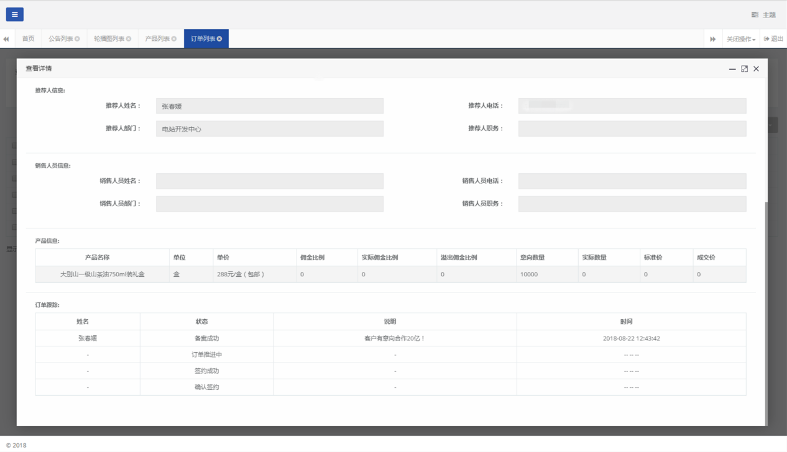The height and width of the screenshot is (452, 787).
Task: Click the 退出 logout link
Action: pos(773,39)
